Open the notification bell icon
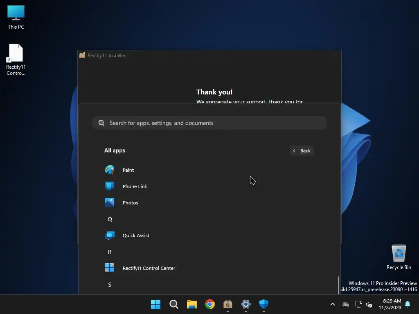The width and height of the screenshot is (419, 314). coord(408,304)
